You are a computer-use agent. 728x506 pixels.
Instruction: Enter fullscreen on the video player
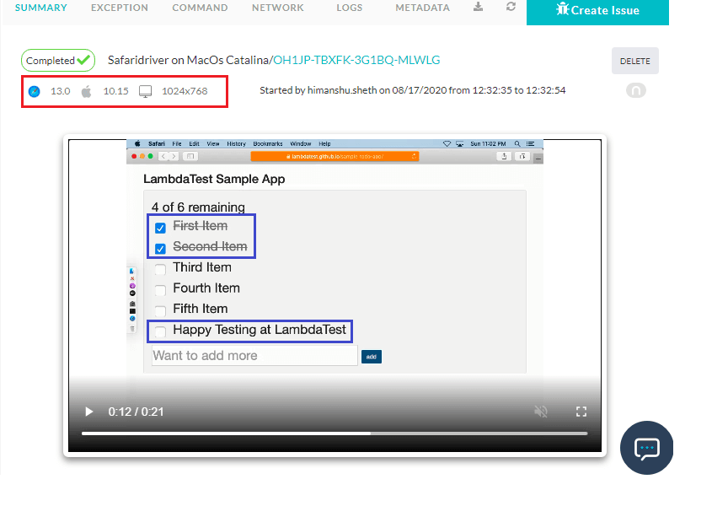(581, 412)
